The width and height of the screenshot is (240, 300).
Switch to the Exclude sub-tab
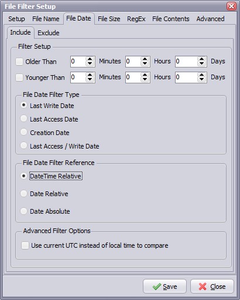click(49, 33)
